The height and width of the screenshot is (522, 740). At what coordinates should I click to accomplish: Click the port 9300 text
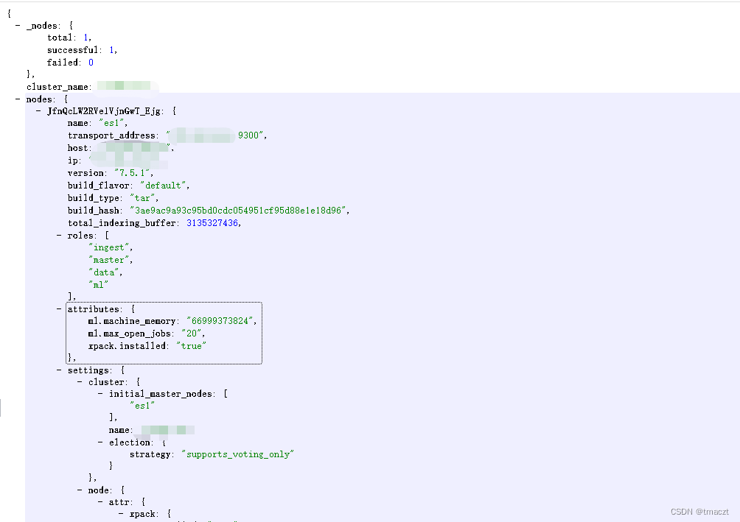(x=248, y=135)
